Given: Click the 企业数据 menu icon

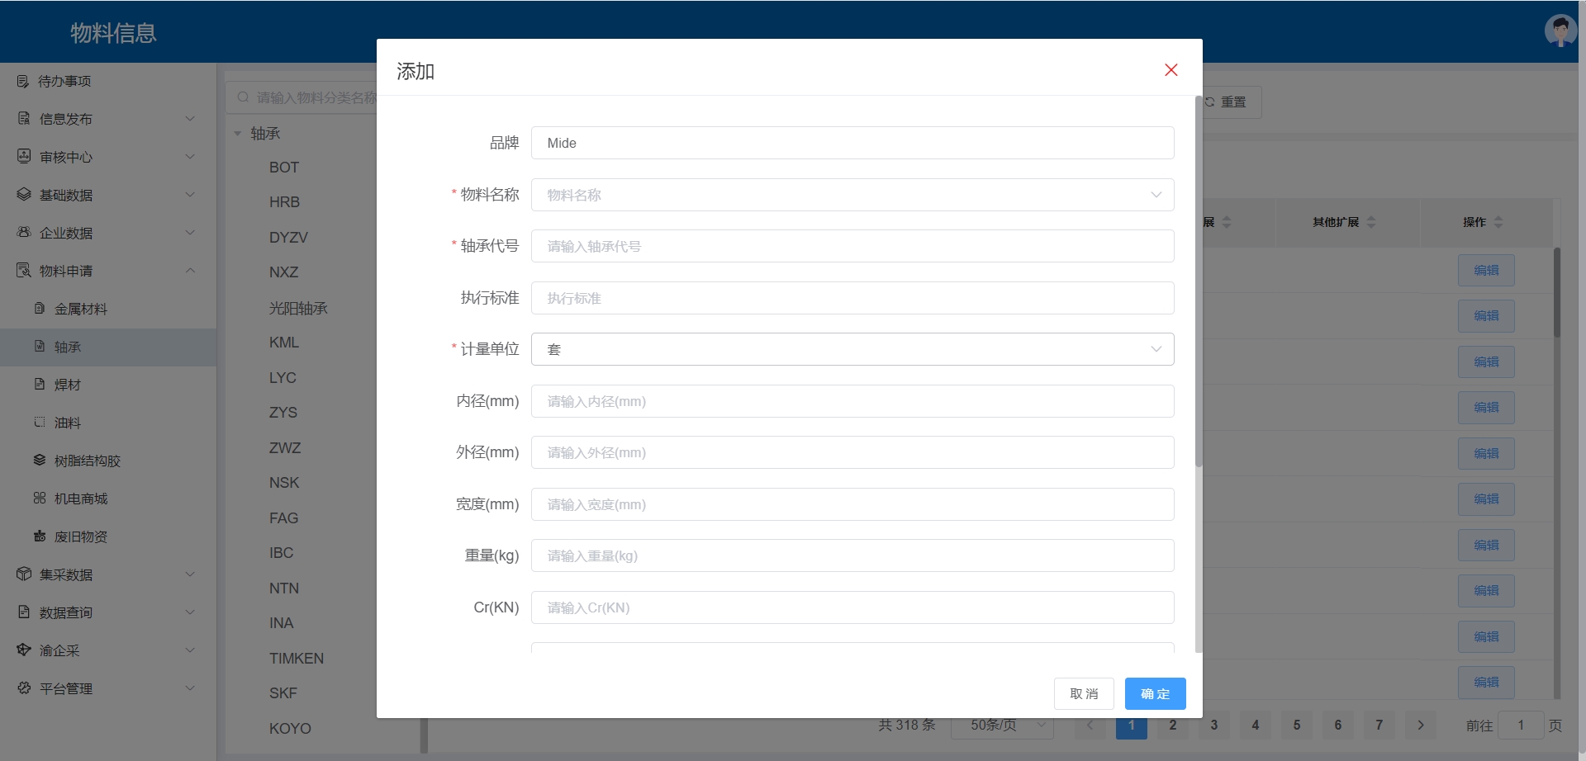Looking at the screenshot, I should pos(24,233).
